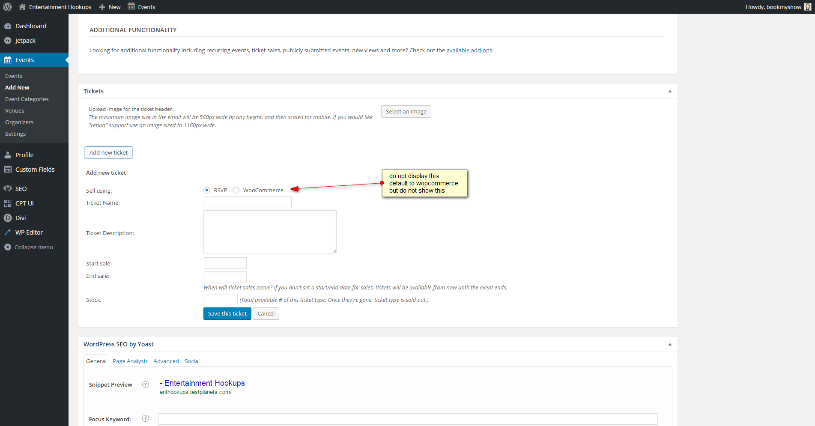The height and width of the screenshot is (426, 815).
Task: Open the Jetpack sidebar icon
Action: [8, 41]
